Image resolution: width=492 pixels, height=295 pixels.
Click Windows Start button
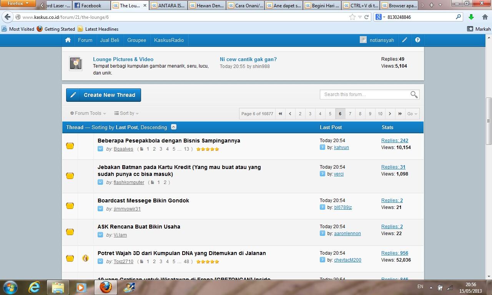10,287
